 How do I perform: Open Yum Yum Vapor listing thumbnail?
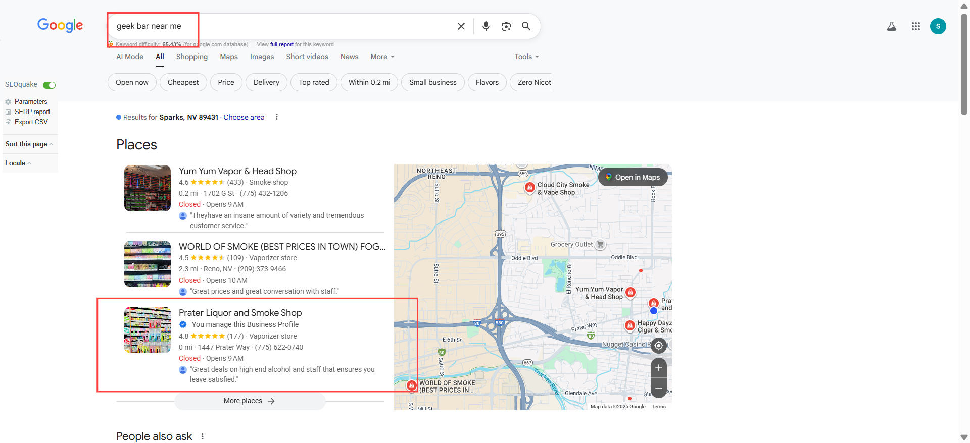pyautogui.click(x=148, y=188)
